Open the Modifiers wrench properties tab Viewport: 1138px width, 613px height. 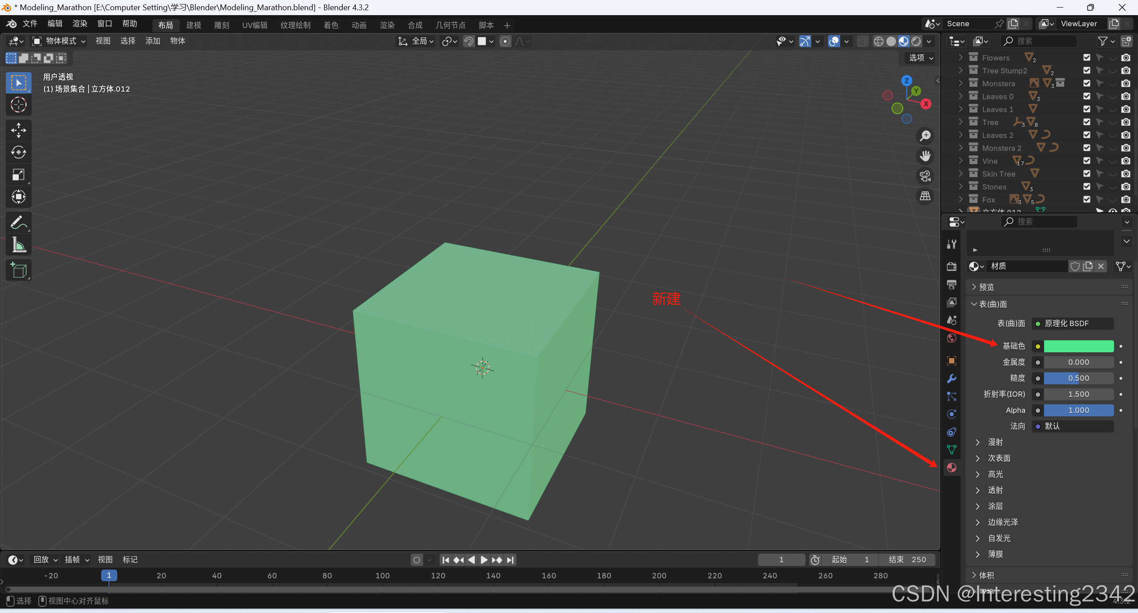click(951, 379)
